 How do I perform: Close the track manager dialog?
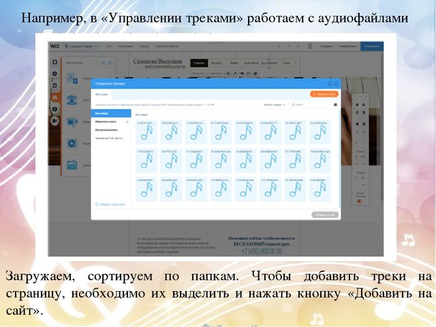[x=336, y=83]
